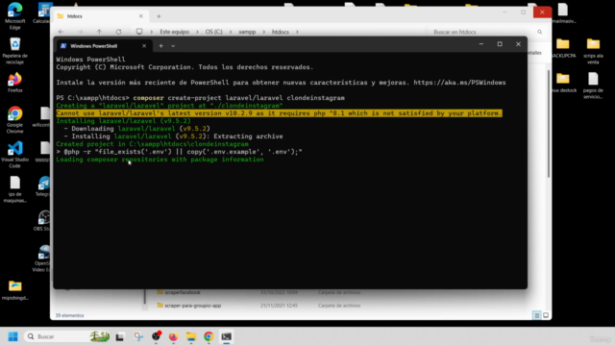Launch Google Chrome desktop shortcut

(x=15, y=119)
